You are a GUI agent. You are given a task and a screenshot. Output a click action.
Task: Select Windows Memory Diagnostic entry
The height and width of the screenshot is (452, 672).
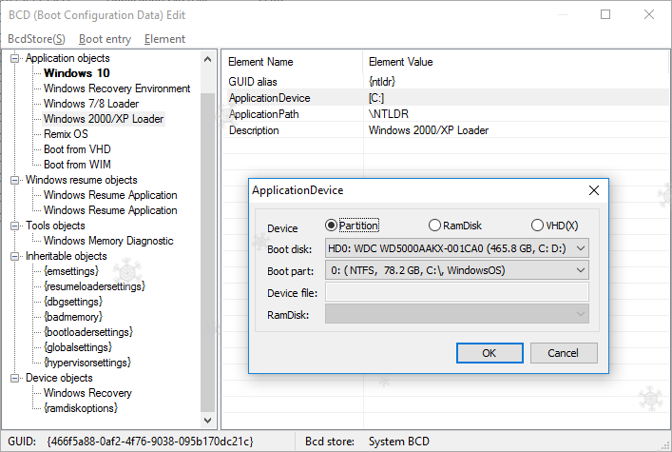(x=108, y=241)
